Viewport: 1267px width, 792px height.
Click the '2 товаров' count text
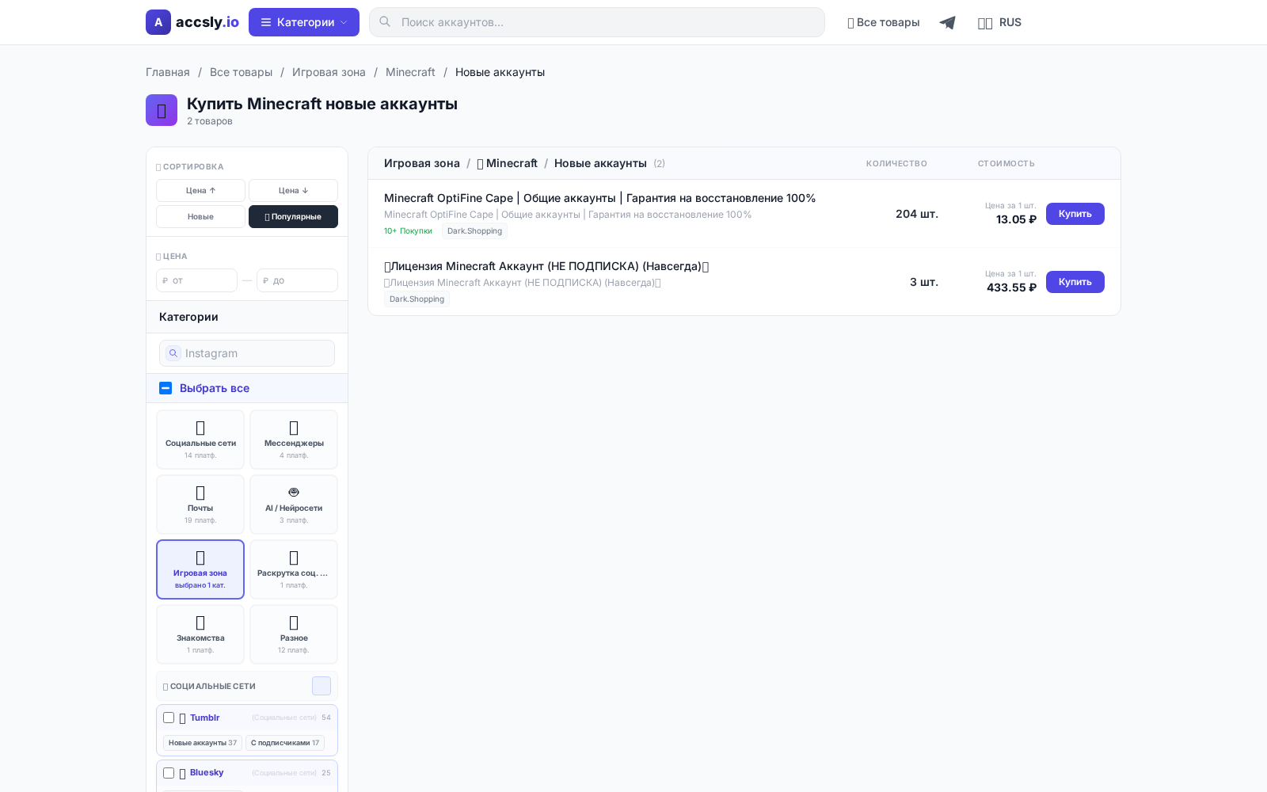pyautogui.click(x=210, y=121)
